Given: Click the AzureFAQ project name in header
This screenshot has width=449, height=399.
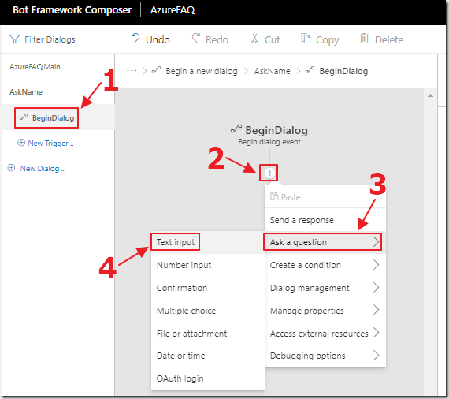Looking at the screenshot, I should (173, 10).
